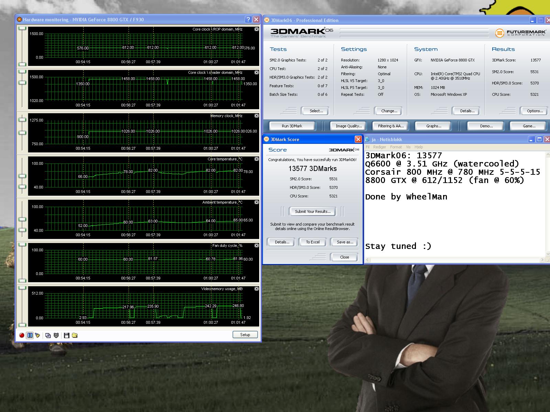Screen dimensions: 550x412
Task: Open a log via the yellow folder icon
Action: pyautogui.click(x=75, y=335)
